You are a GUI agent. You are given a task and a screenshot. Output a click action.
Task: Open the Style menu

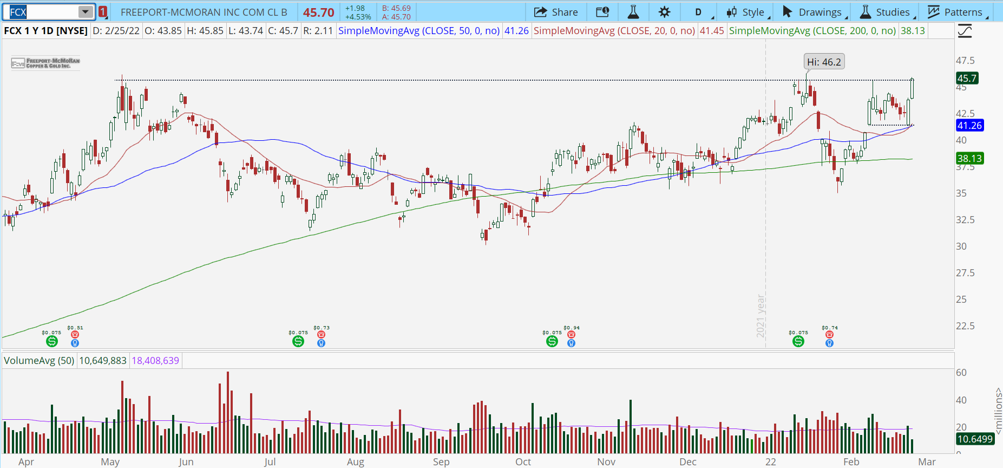coord(748,12)
